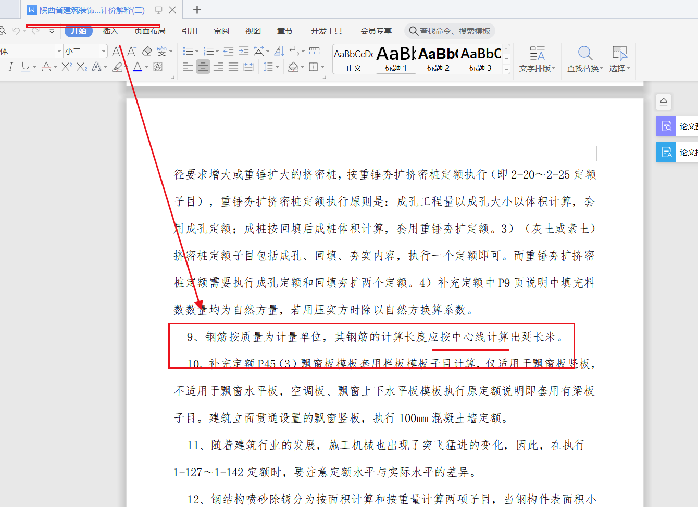Click the phonetic guide wén icon
698x507 pixels.
coord(162,51)
